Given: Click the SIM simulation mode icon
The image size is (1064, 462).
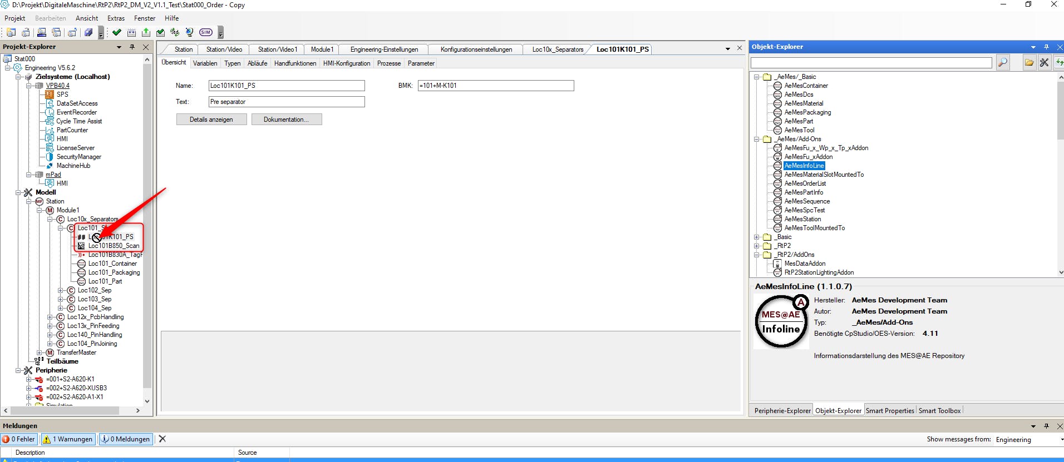Looking at the screenshot, I should 206,32.
